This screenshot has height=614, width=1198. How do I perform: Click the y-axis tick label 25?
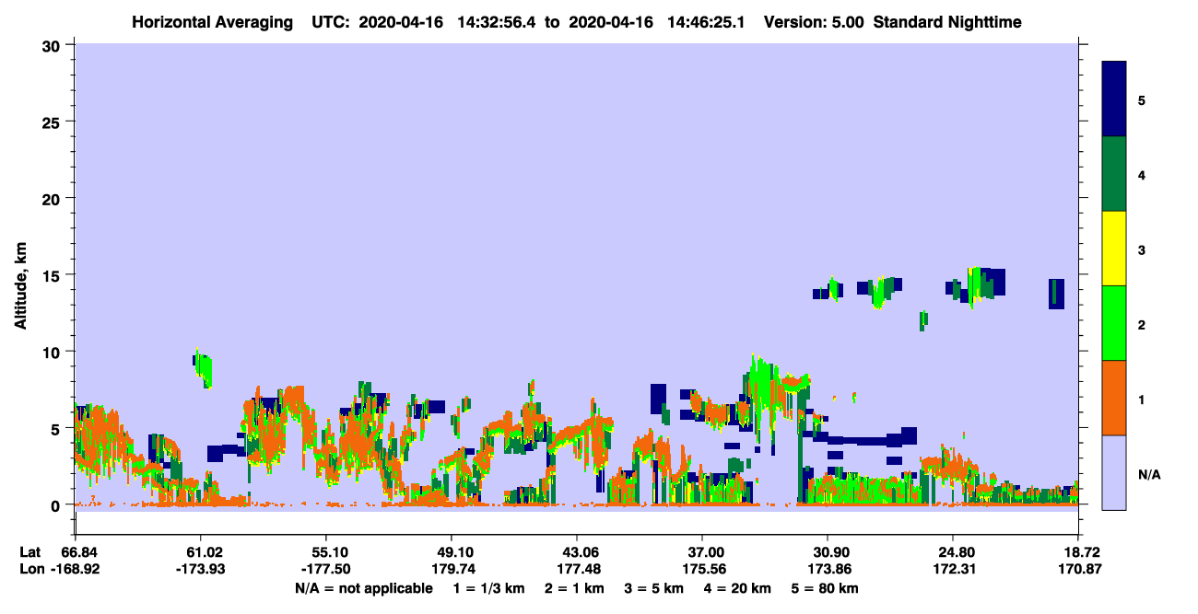[52, 122]
